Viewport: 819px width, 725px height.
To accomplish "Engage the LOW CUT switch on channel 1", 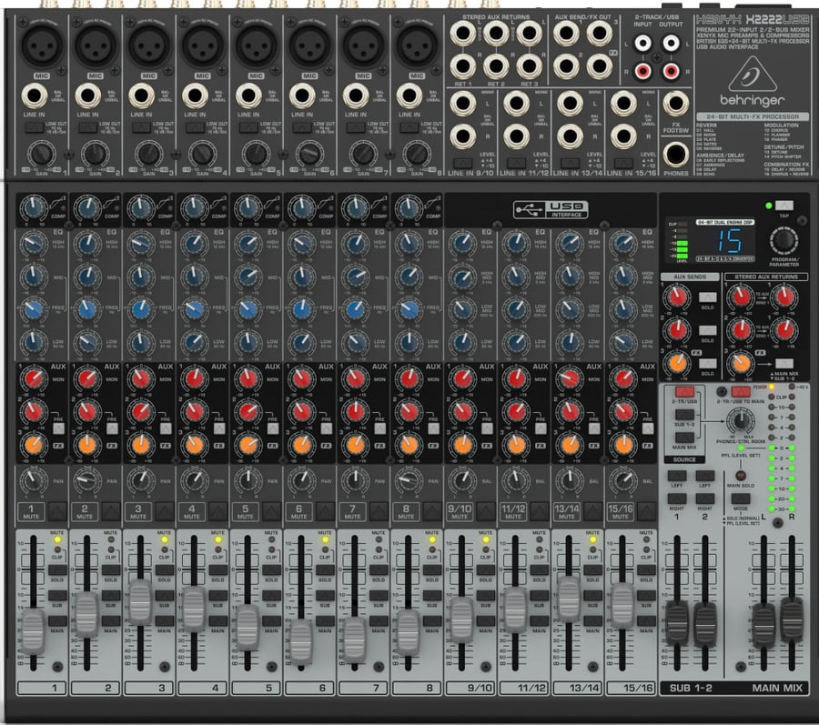I will pyautogui.click(x=34, y=127).
